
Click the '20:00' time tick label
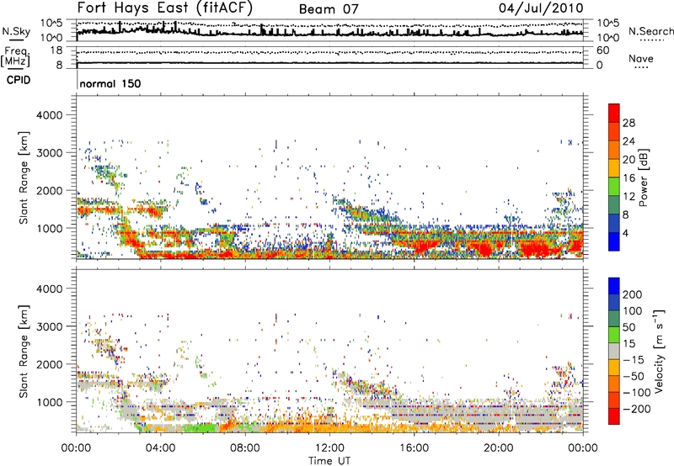499,448
